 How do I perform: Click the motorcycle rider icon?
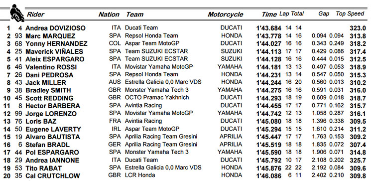[17, 13]
